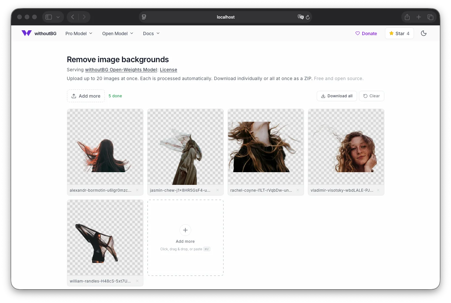Viewport: 451px width, 303px height.
Task: Remove rachel-coyne image with its X
Action: [x=298, y=190]
